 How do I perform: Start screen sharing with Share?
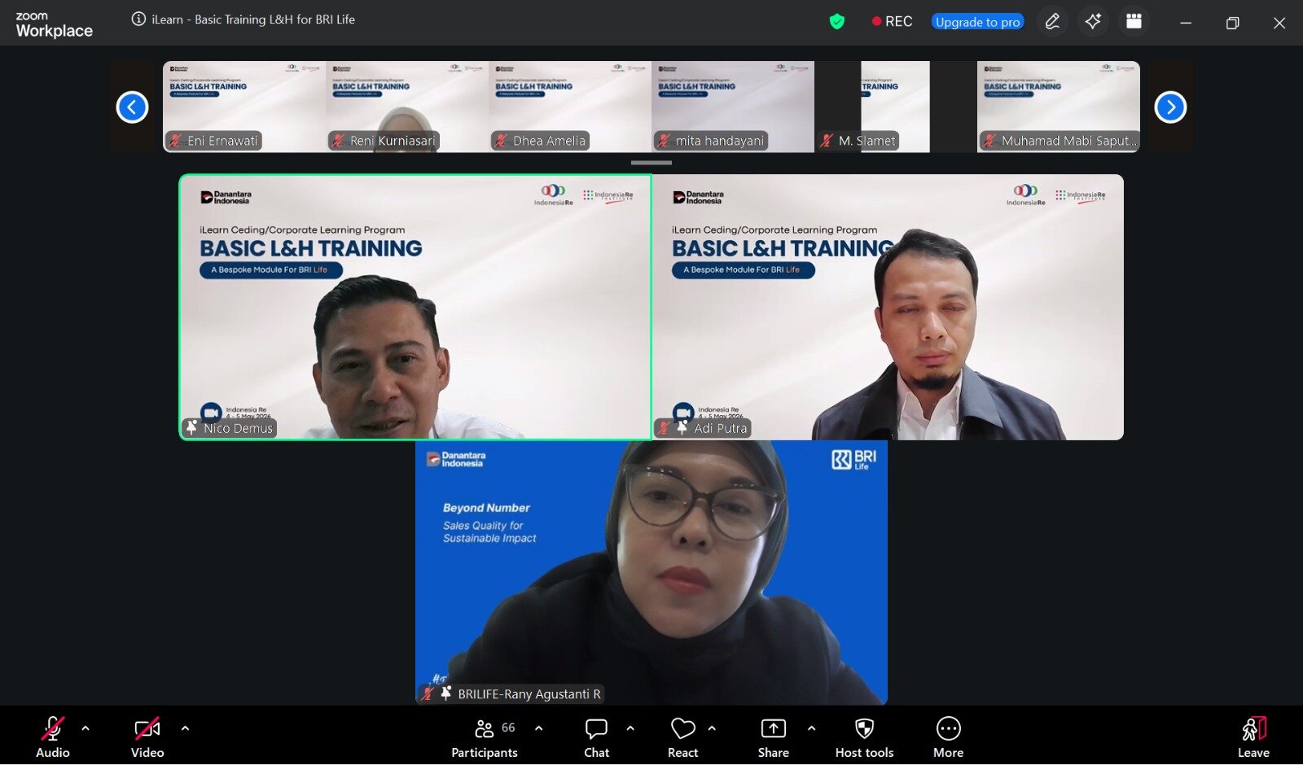(x=774, y=737)
